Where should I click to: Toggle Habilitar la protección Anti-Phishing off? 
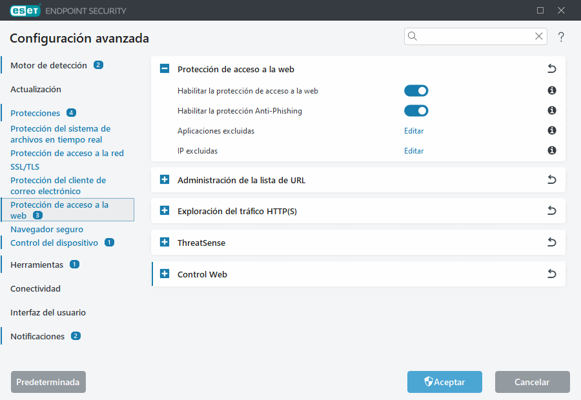pyautogui.click(x=416, y=110)
